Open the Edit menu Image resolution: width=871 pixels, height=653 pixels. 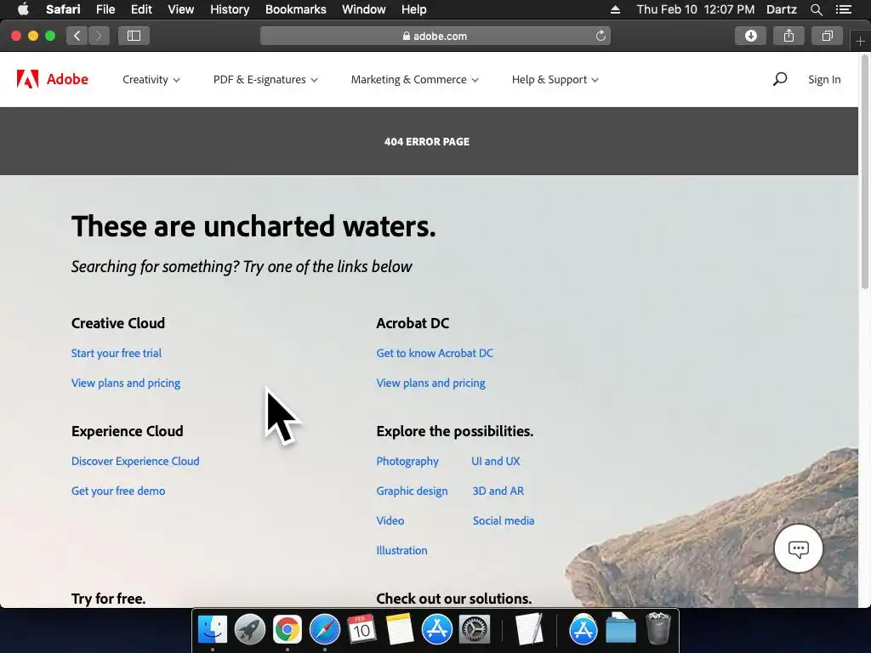point(141,9)
